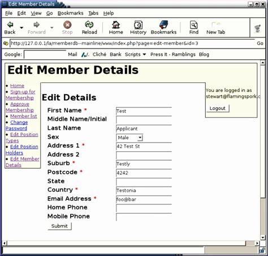The height and width of the screenshot is (256, 268).
Task: Open the View menu
Action: 36,14
